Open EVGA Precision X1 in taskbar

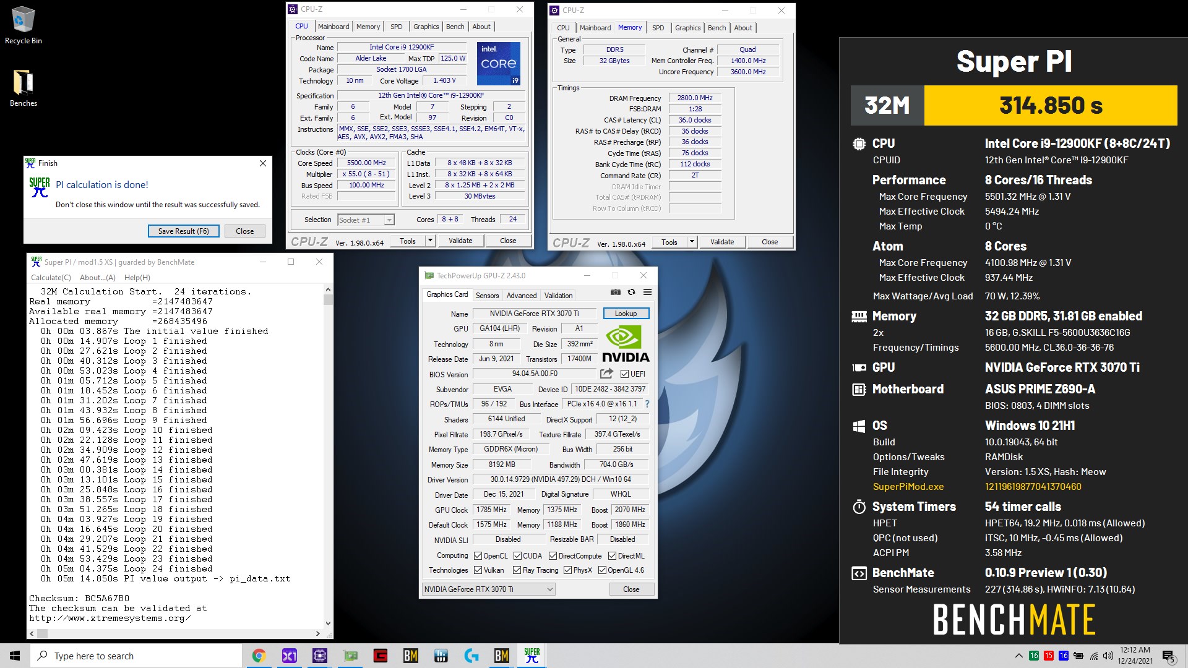pyautogui.click(x=289, y=656)
